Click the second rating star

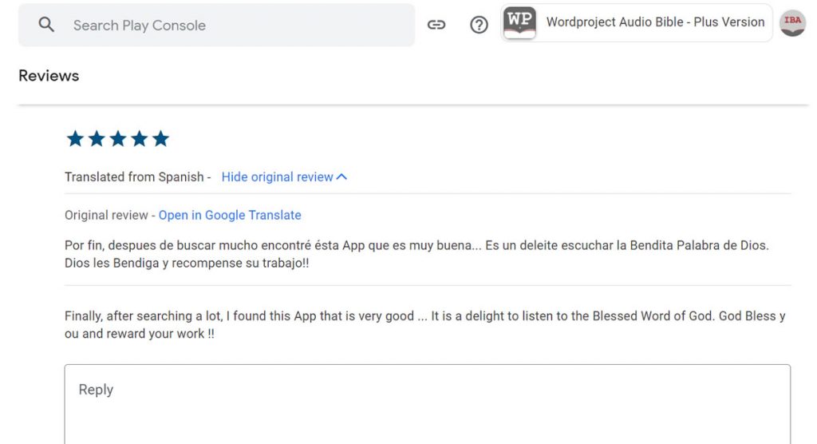click(x=97, y=139)
